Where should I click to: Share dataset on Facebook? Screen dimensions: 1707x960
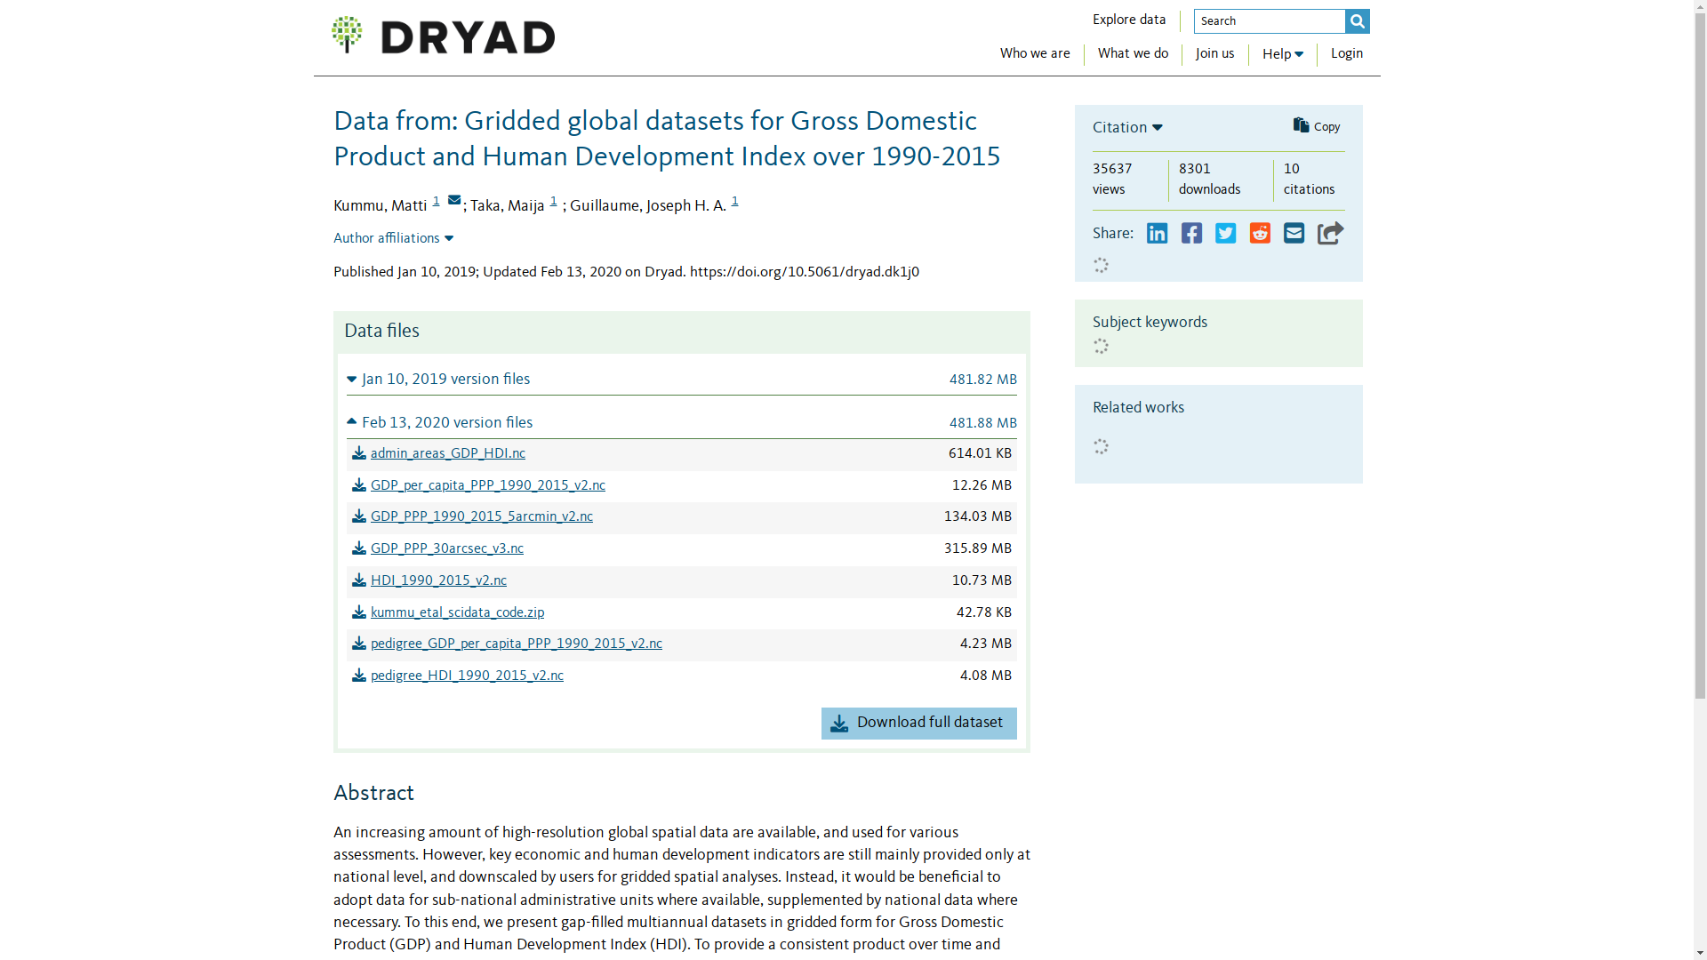[x=1191, y=234]
